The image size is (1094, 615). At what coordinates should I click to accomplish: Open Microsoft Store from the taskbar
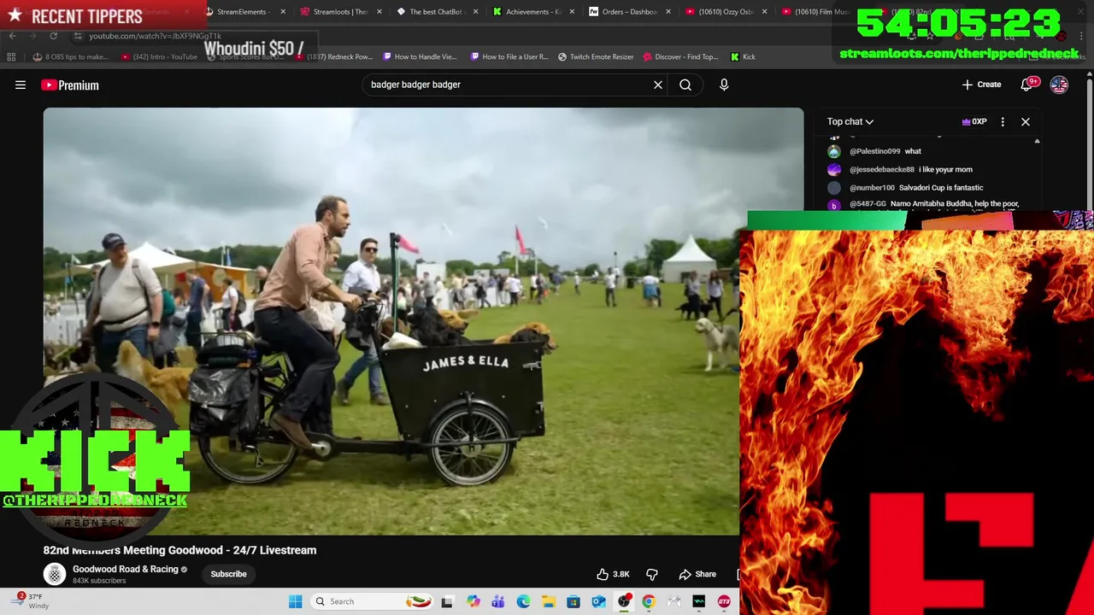[x=573, y=601]
